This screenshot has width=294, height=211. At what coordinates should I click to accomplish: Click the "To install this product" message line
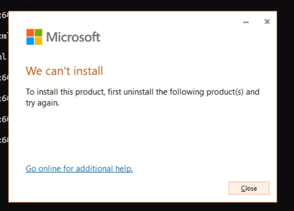pos(143,92)
